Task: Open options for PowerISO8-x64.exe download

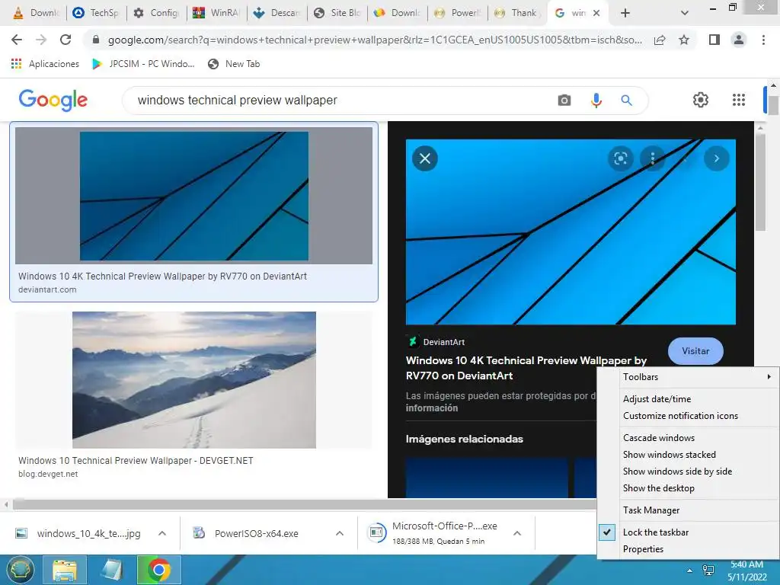Action: click(x=340, y=533)
